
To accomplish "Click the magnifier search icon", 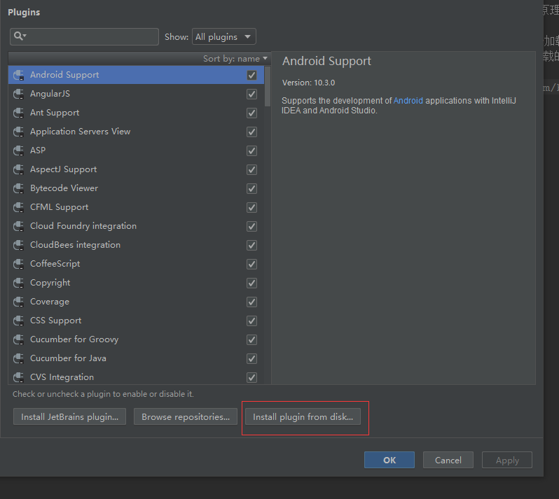I will [20, 36].
